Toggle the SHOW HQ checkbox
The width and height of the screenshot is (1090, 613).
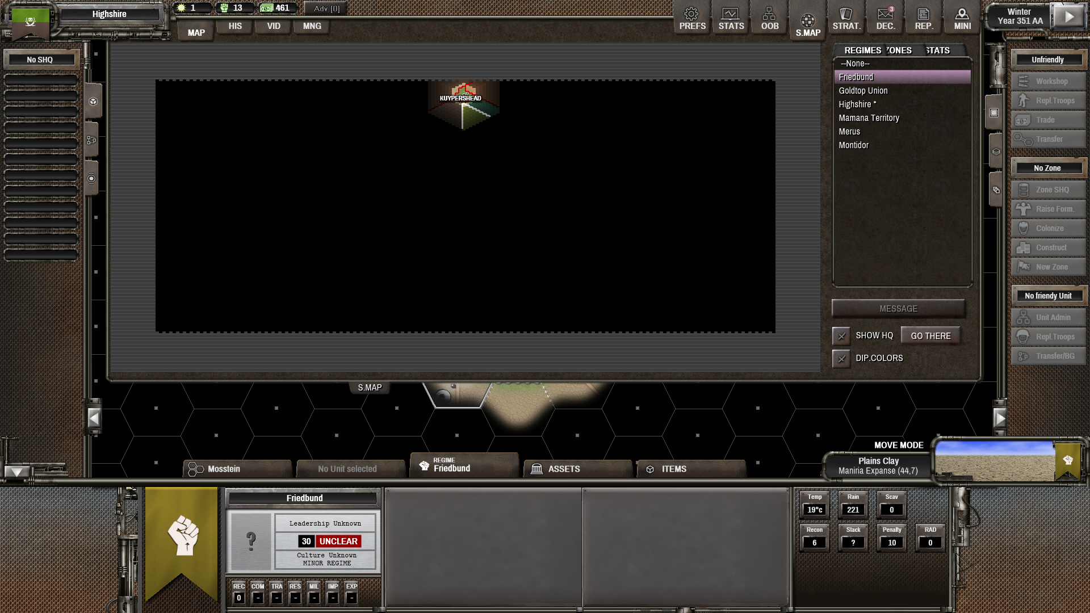click(x=841, y=336)
